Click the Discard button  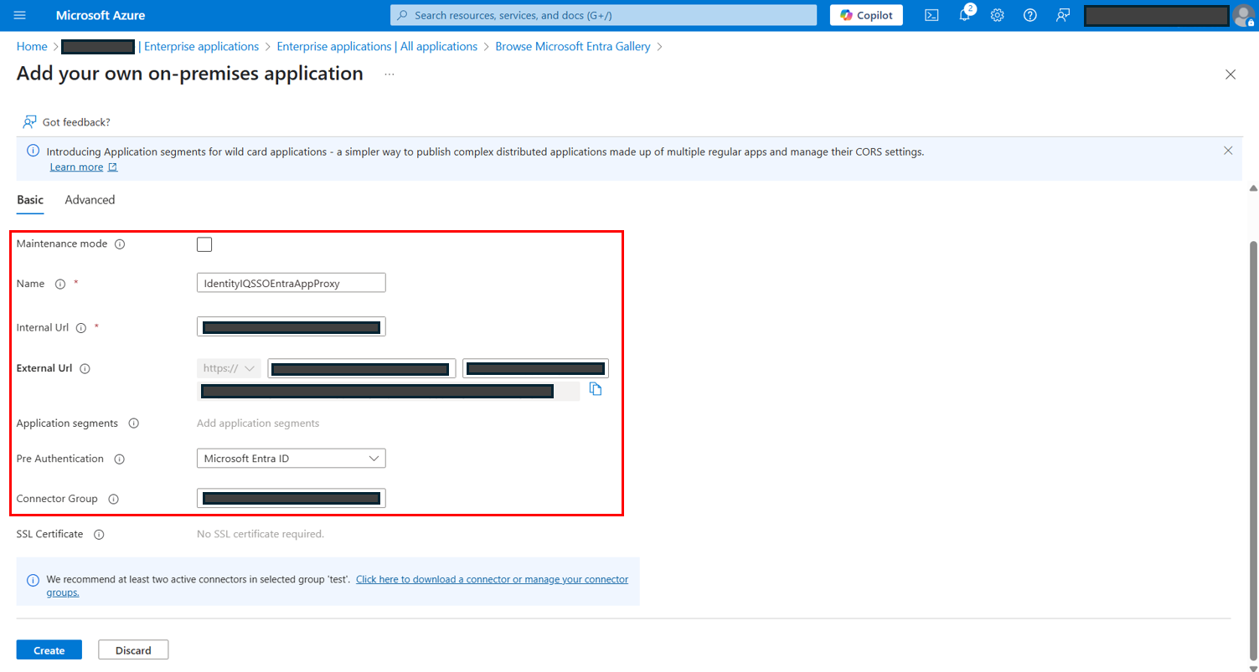(133, 650)
